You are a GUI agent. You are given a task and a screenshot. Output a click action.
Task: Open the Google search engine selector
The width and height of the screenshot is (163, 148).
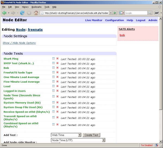click(x=122, y=13)
